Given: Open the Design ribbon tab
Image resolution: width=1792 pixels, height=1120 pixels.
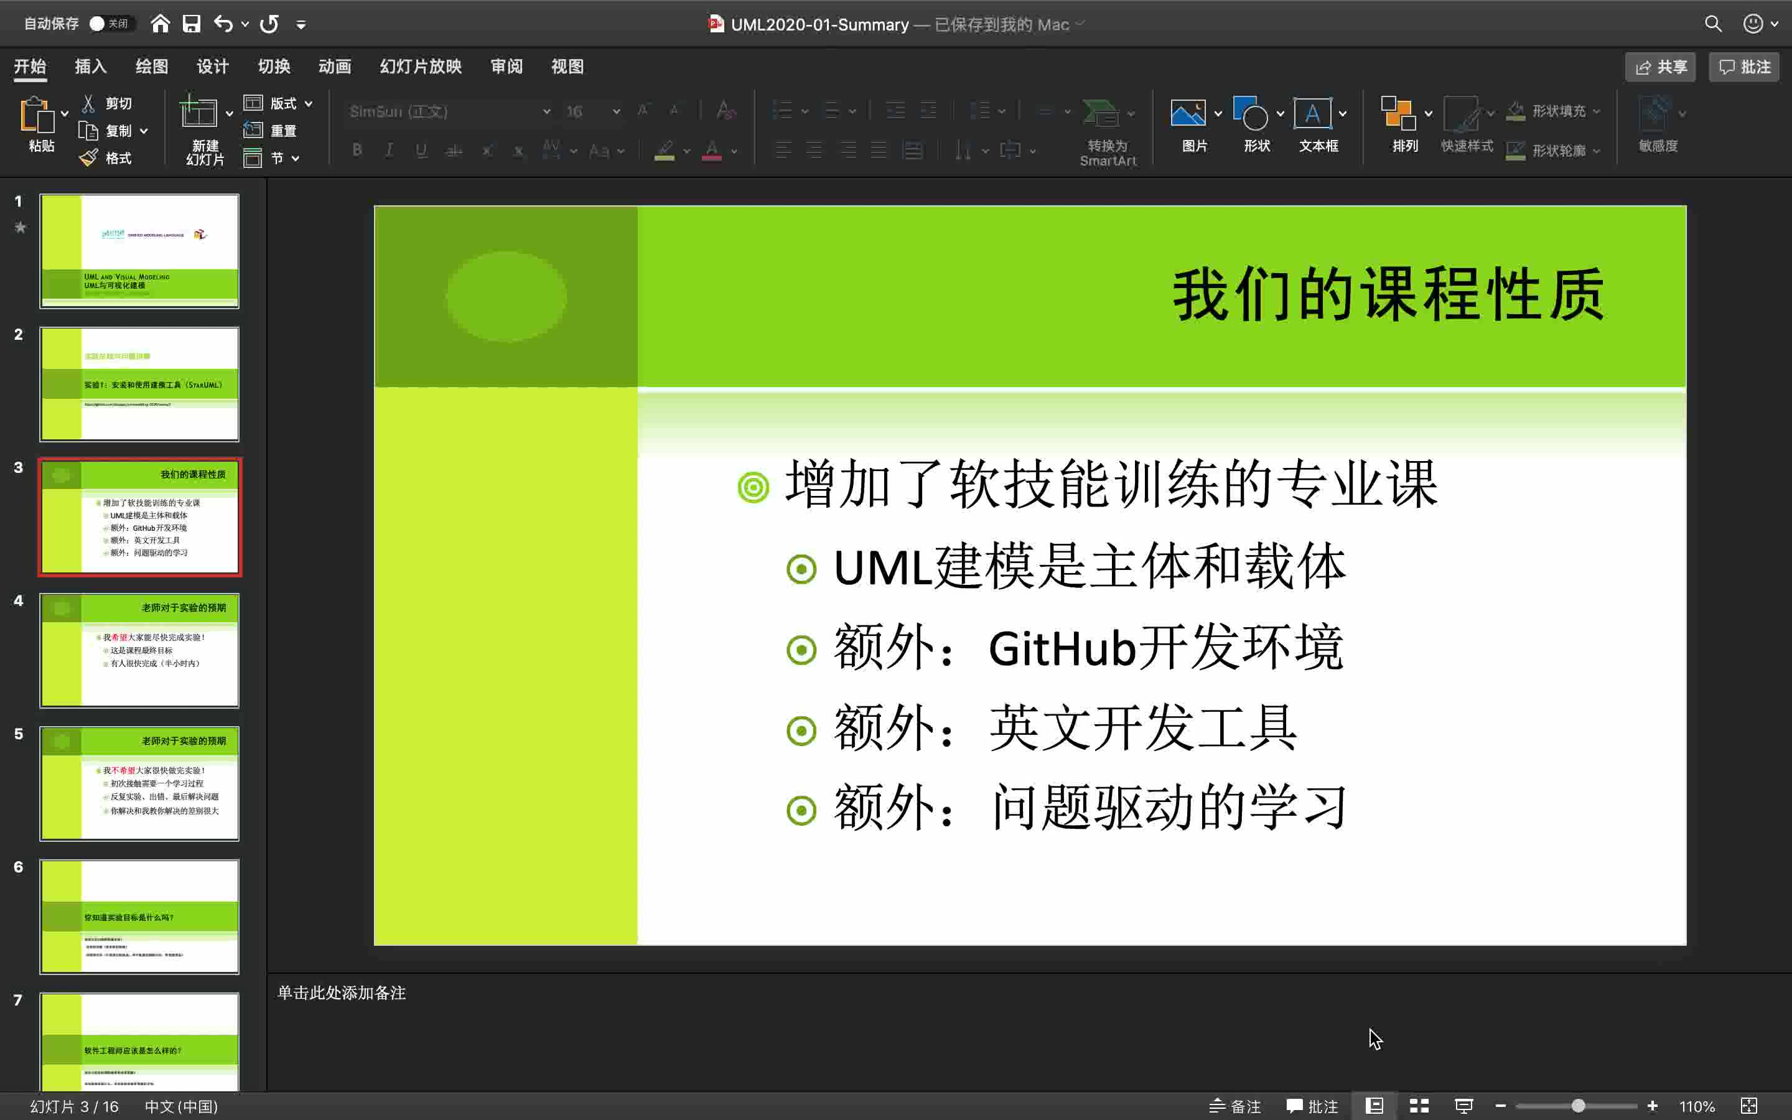Looking at the screenshot, I should [x=213, y=67].
